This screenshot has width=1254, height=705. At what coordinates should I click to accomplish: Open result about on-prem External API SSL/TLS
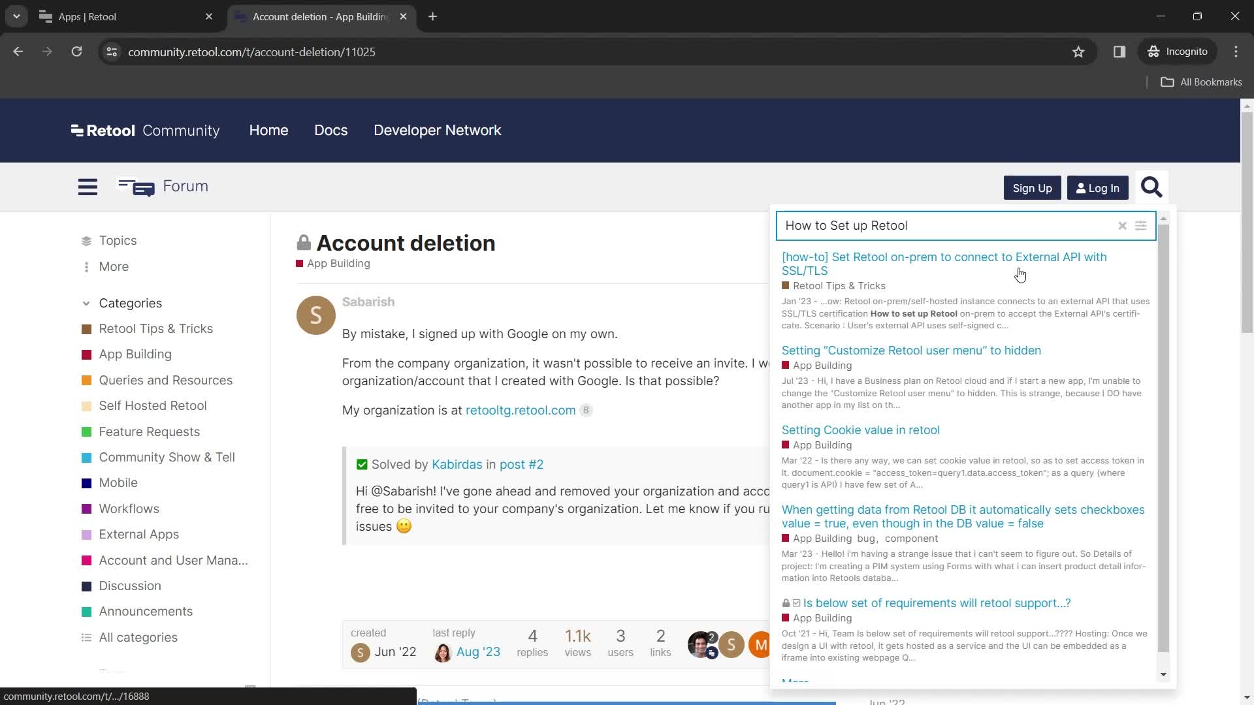pyautogui.click(x=944, y=264)
